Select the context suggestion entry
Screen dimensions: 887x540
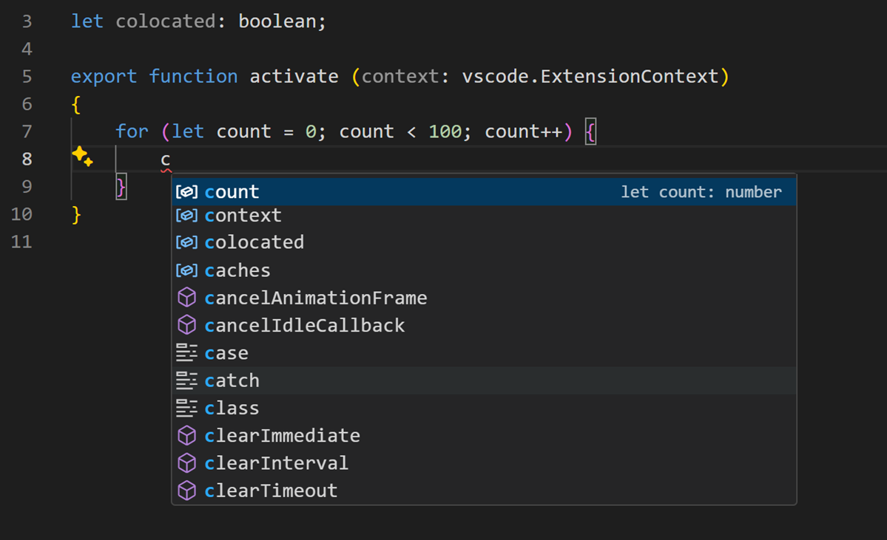(x=243, y=215)
